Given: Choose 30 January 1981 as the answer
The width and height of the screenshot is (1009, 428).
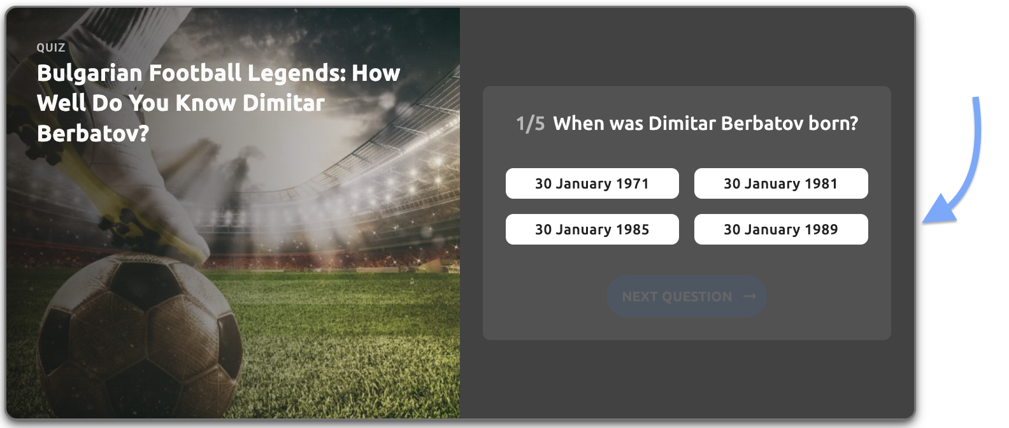Looking at the screenshot, I should click(x=780, y=183).
